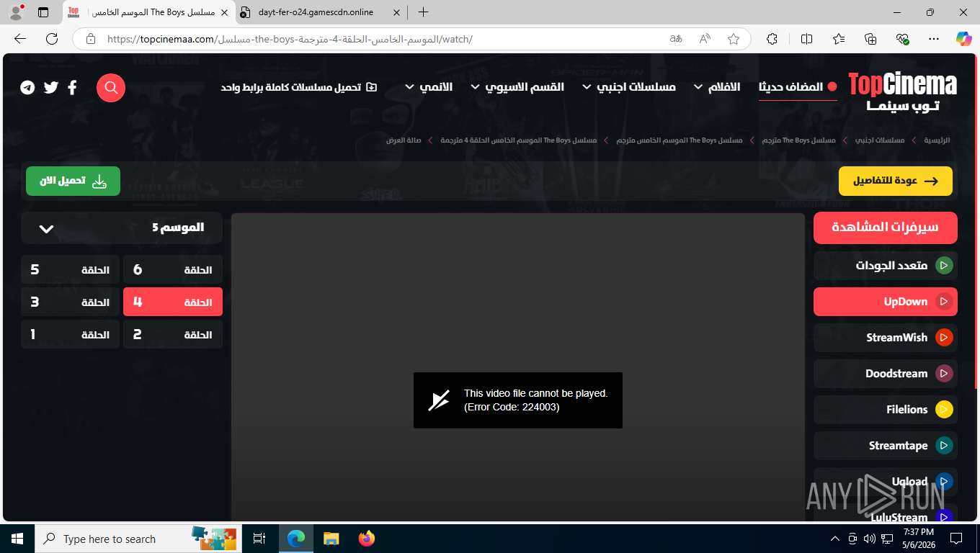Click the red search icon button
The height and width of the screenshot is (553, 980).
click(x=111, y=88)
